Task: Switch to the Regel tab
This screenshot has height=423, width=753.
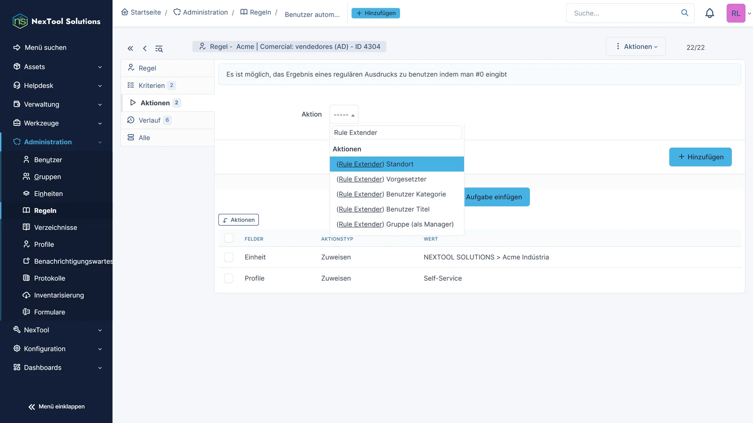Action: pyautogui.click(x=168, y=68)
